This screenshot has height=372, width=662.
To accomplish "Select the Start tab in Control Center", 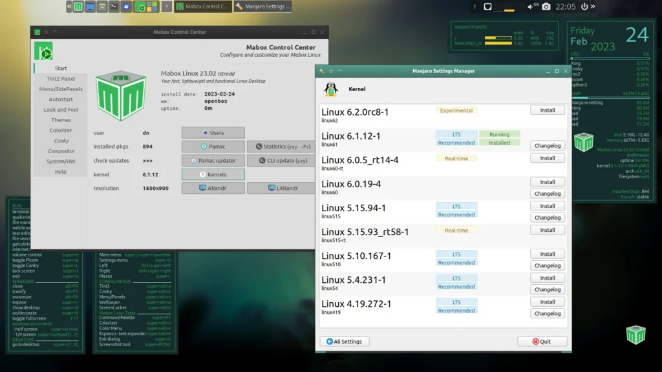I will 61,68.
